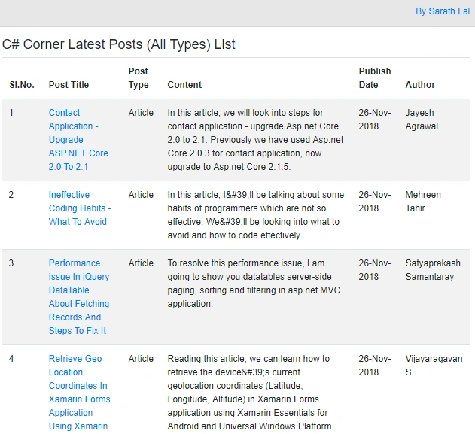Click 'Article' type in Jayesh Agrawal's row
475x434 pixels.
click(141, 113)
